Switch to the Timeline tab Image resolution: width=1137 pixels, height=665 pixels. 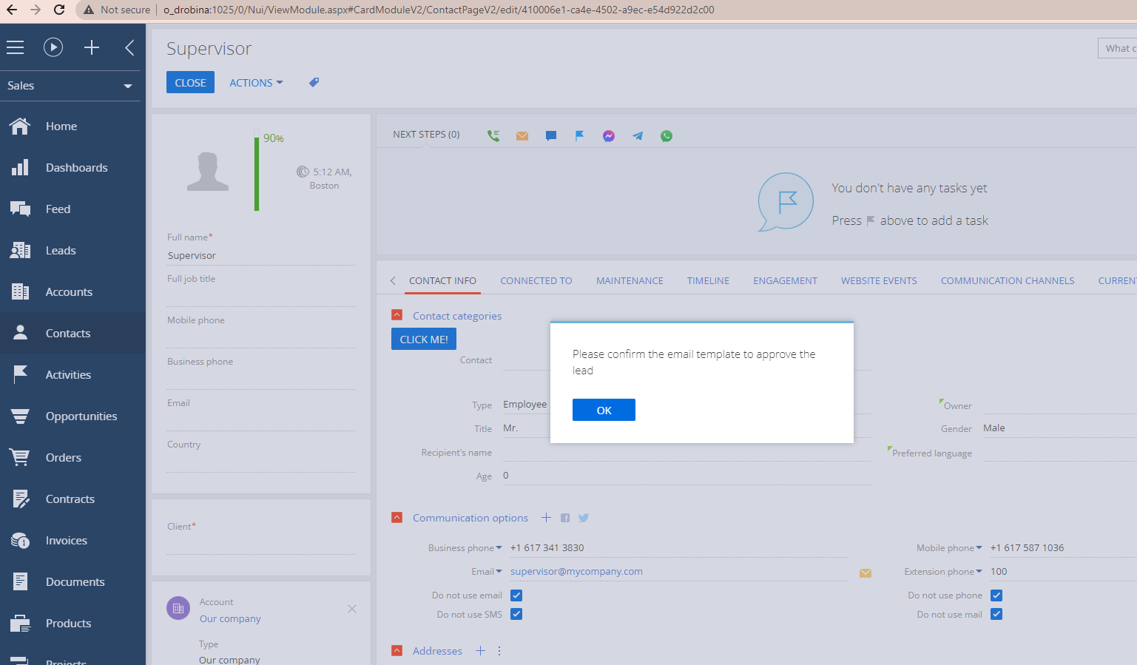point(708,281)
